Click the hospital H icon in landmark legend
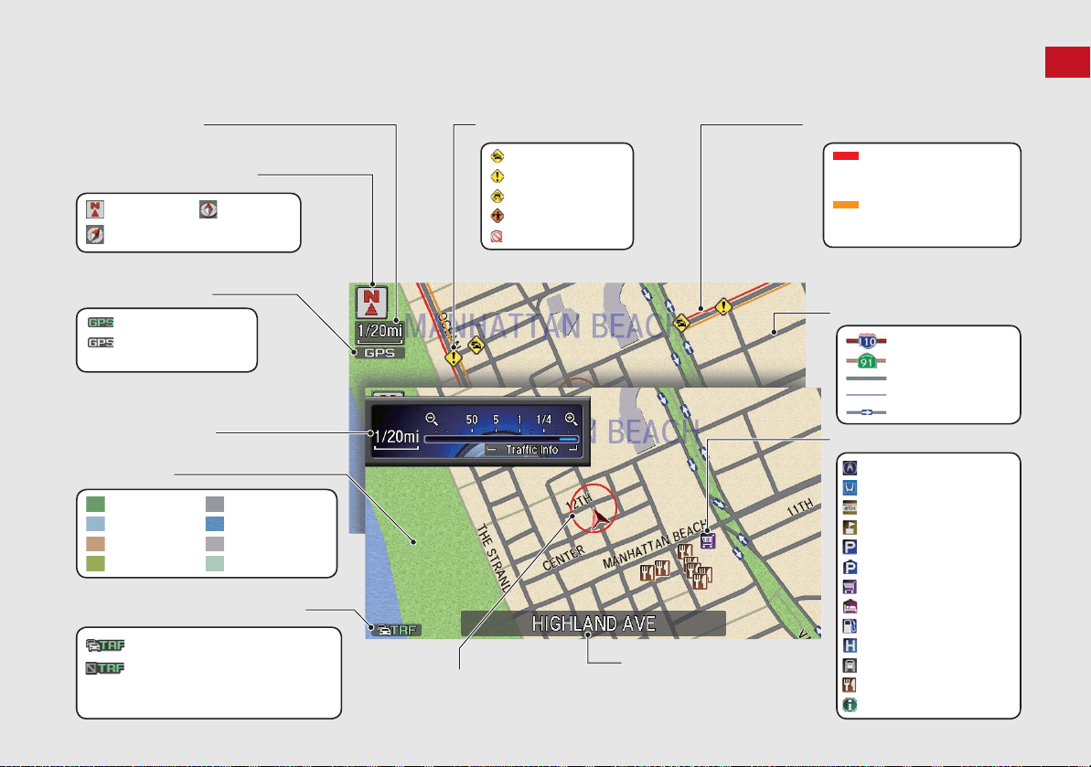The width and height of the screenshot is (1091, 767). (850, 646)
